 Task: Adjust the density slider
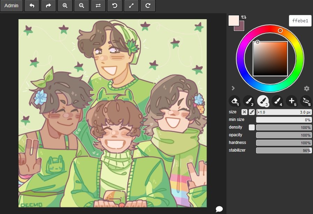284,128
